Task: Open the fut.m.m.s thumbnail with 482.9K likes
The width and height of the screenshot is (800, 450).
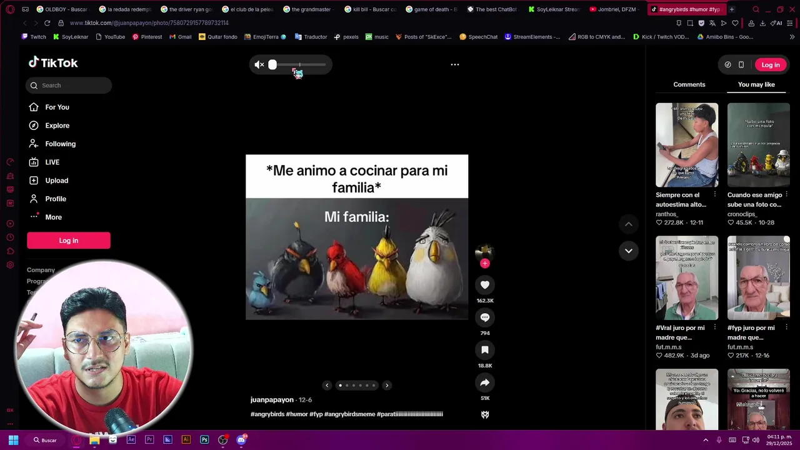Action: point(687,278)
